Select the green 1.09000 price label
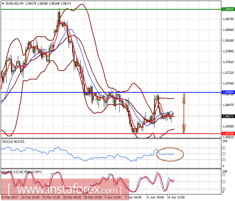 pyautogui.click(x=228, y=9)
